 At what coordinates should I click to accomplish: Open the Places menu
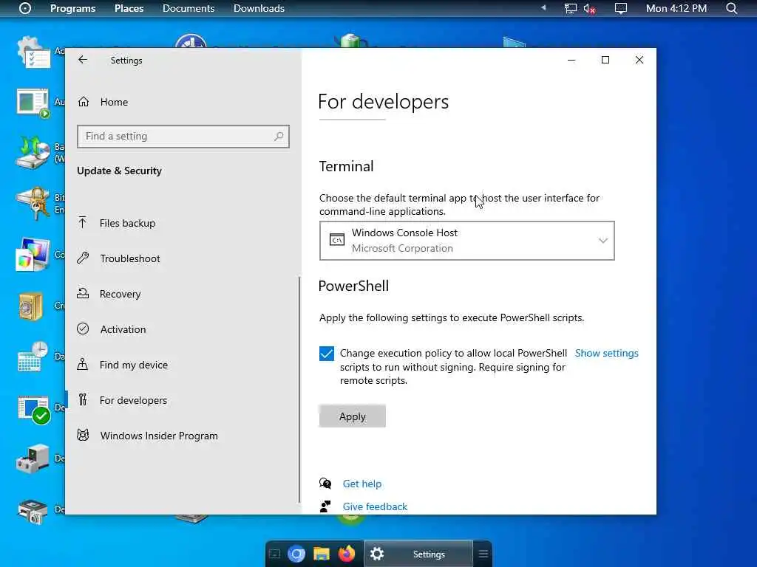click(129, 8)
